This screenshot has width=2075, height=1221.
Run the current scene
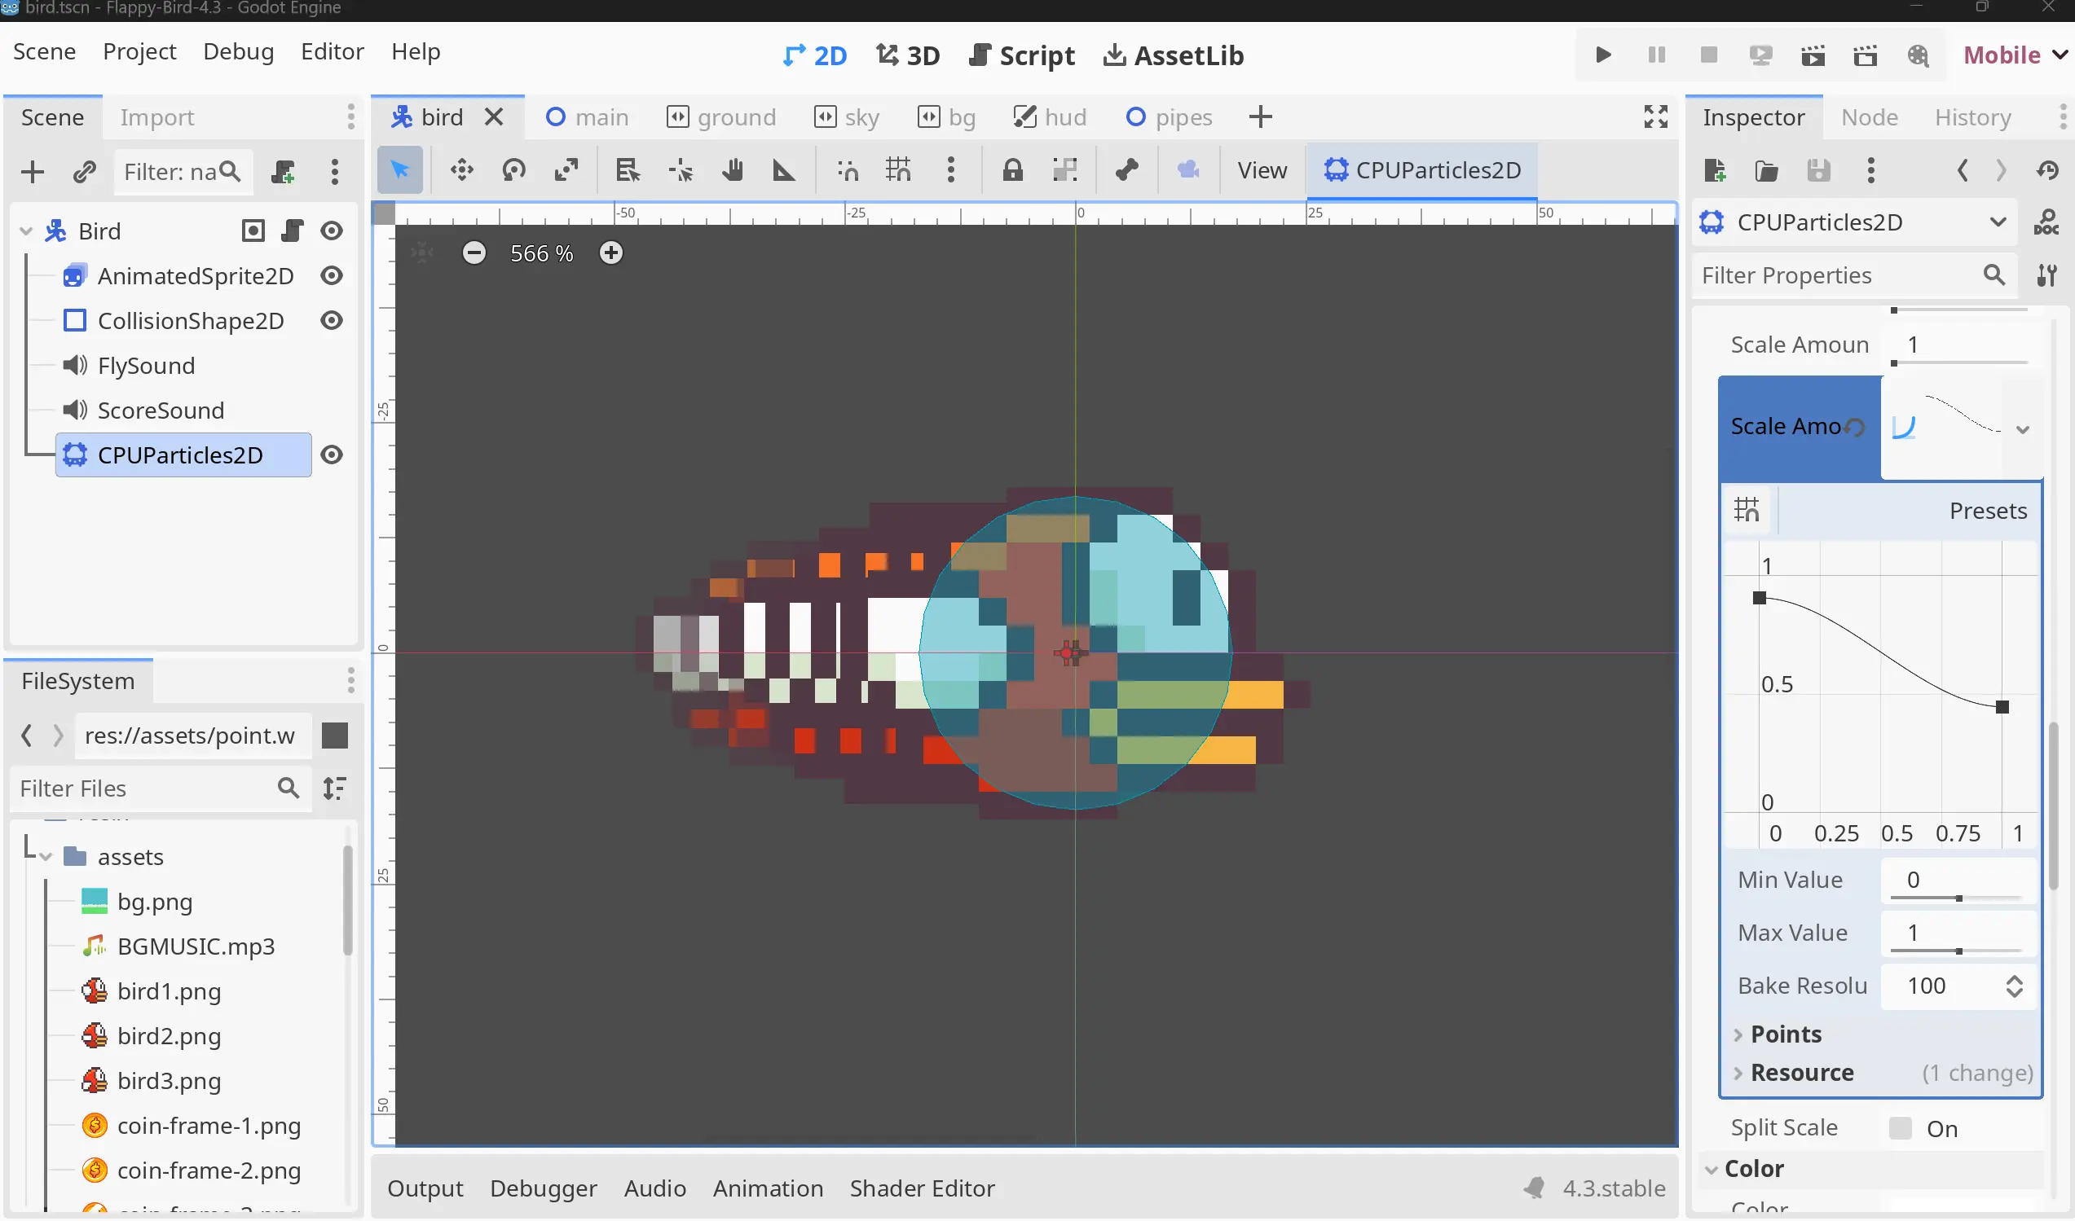click(x=1813, y=55)
